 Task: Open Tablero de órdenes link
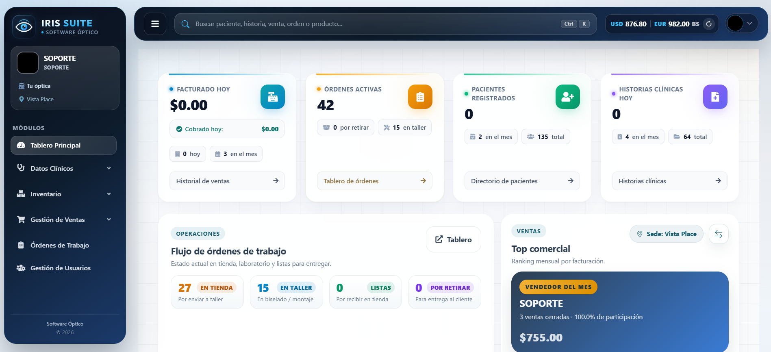[375, 181]
